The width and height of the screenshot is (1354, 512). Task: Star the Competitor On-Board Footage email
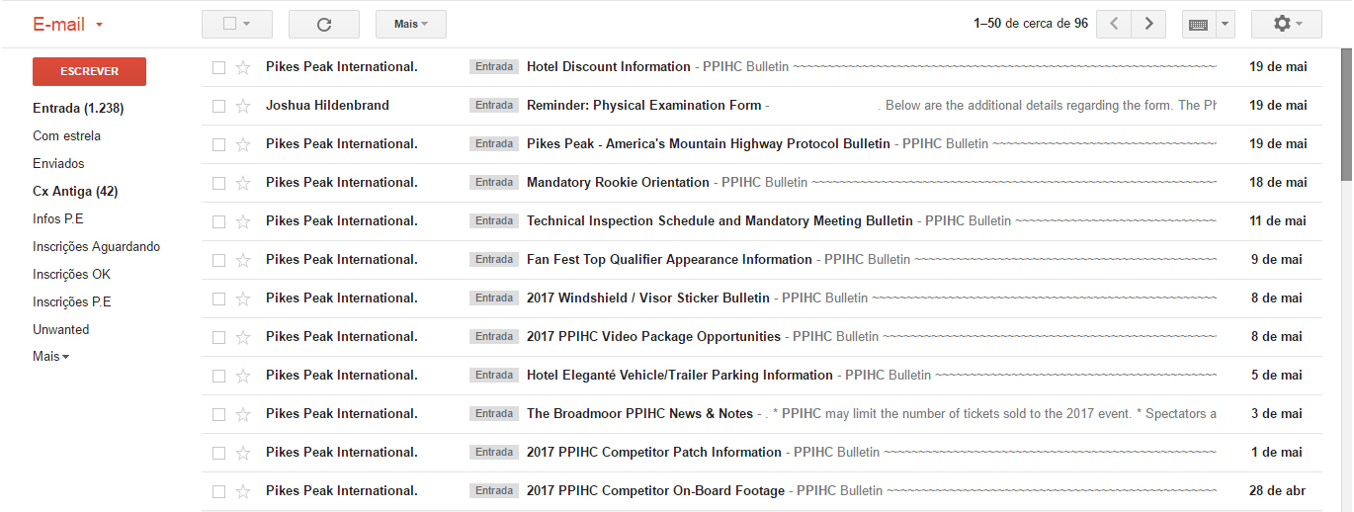click(x=243, y=491)
